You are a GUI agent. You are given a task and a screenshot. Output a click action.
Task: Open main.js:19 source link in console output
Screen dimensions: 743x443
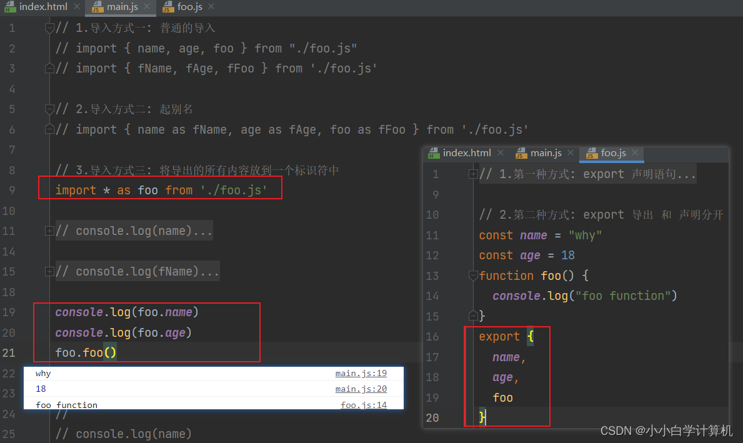point(361,374)
